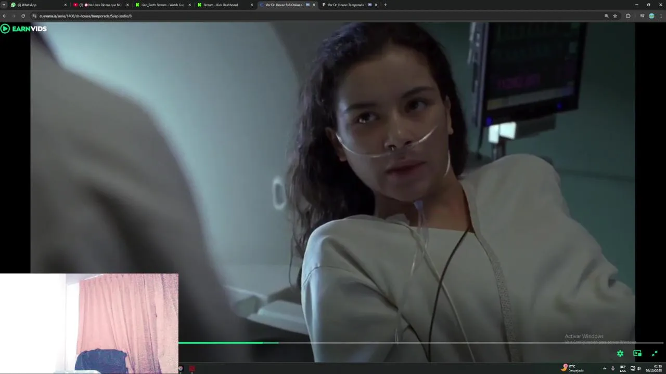Switch to the WhatsApp browser tab
Image resolution: width=666 pixels, height=374 pixels.
pyautogui.click(x=38, y=5)
